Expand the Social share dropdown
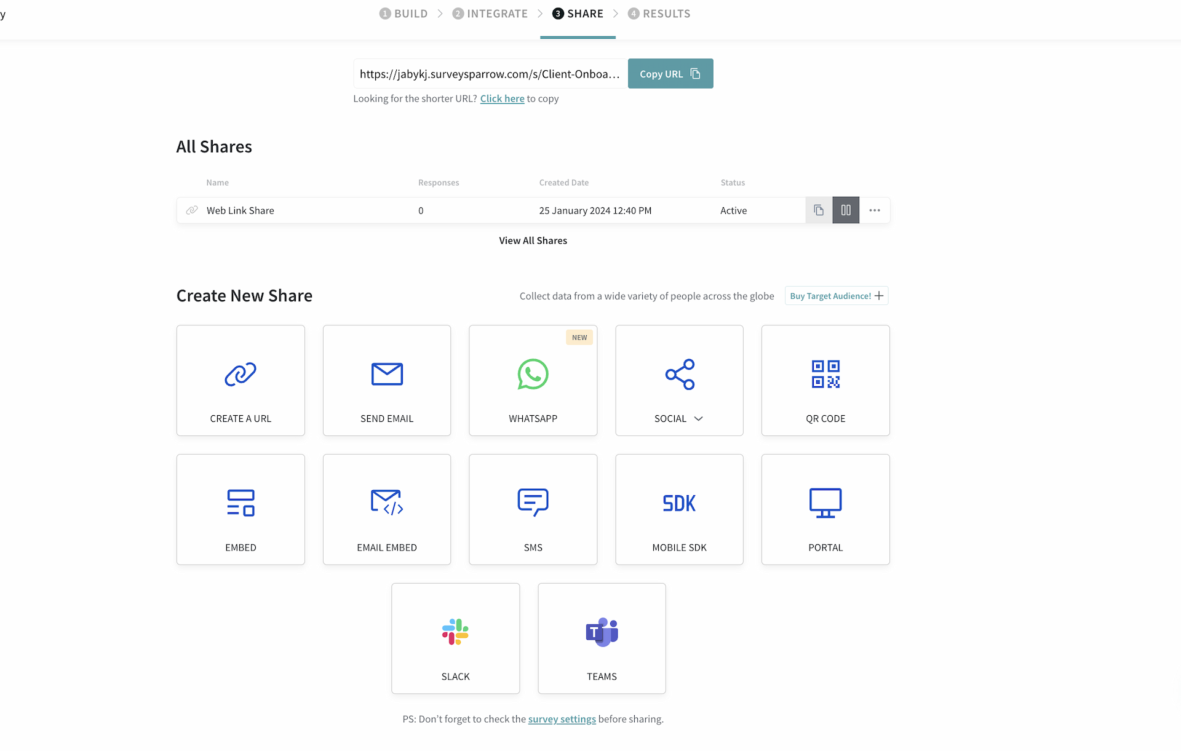Screen dimensions: 1181x751 click(x=699, y=419)
